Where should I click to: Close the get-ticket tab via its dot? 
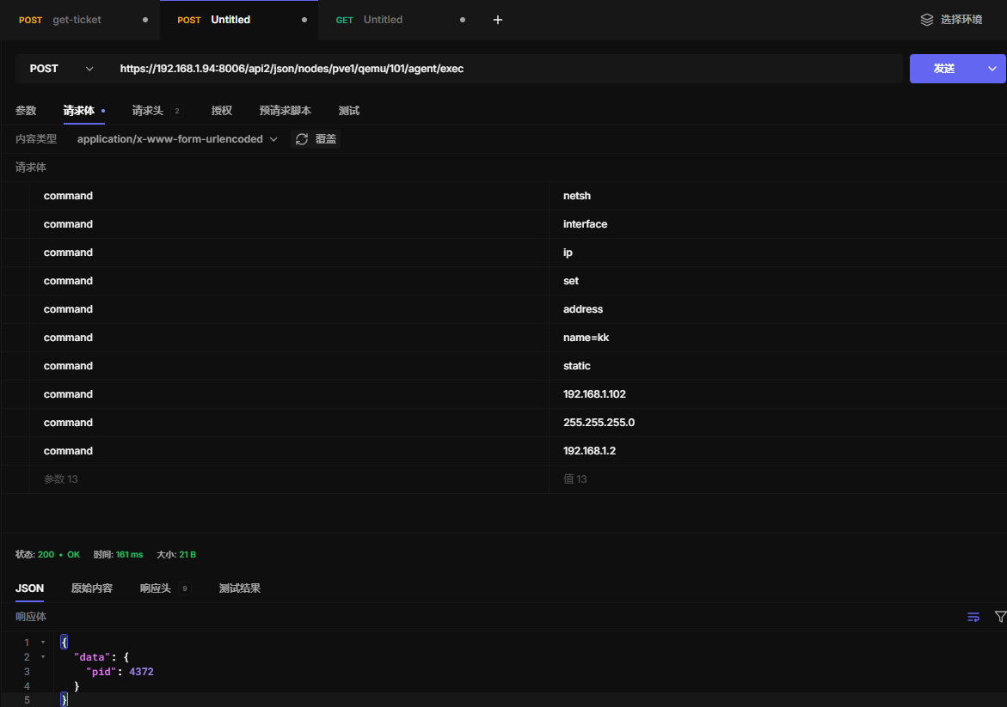(144, 20)
